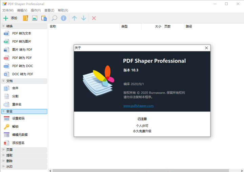Sort by the 类型 column header
Viewport: 244px width, 172px height.
pyautogui.click(x=130, y=26)
